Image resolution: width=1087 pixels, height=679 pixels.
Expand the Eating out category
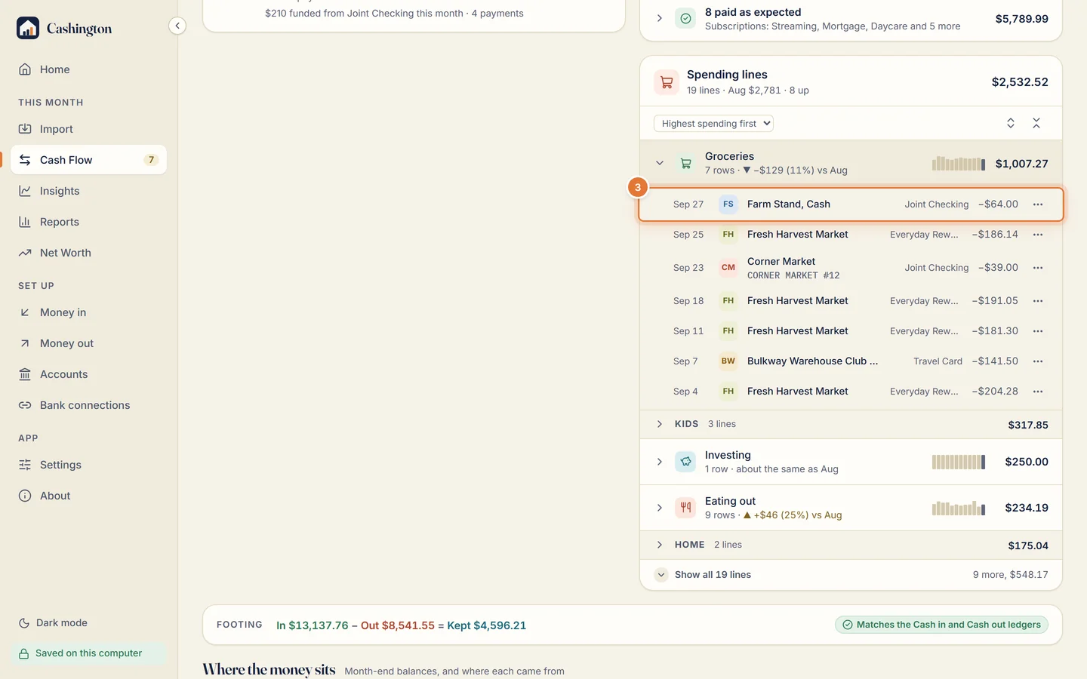coord(660,508)
